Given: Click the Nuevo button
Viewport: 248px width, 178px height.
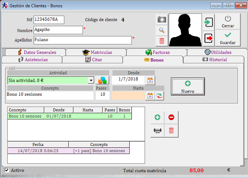Looking at the screenshot, I should coord(188,86).
